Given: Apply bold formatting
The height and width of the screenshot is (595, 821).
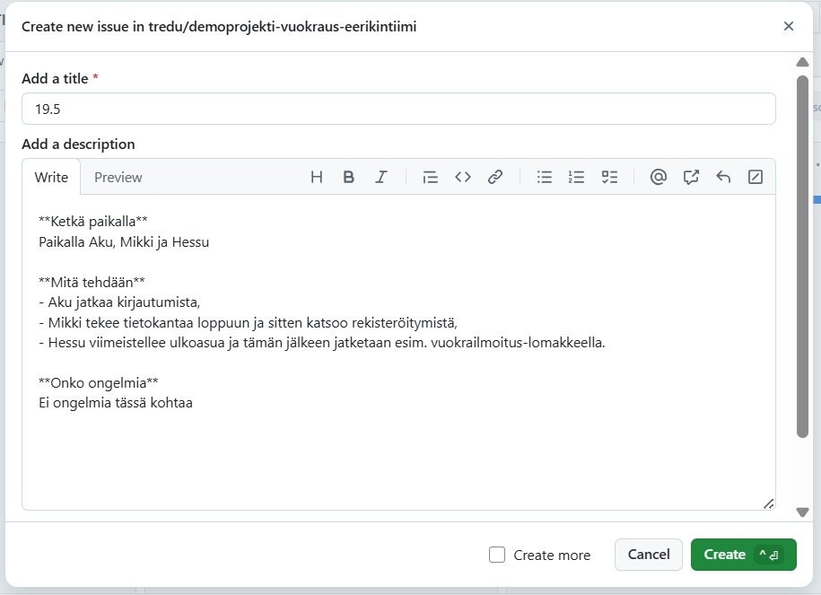Looking at the screenshot, I should click(x=348, y=177).
